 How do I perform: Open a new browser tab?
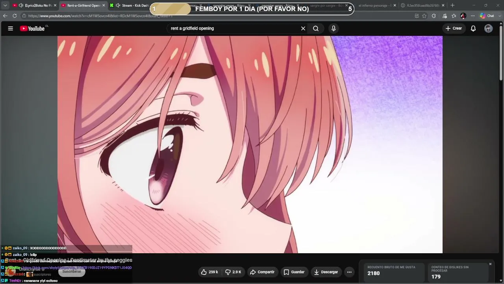(x=452, y=6)
